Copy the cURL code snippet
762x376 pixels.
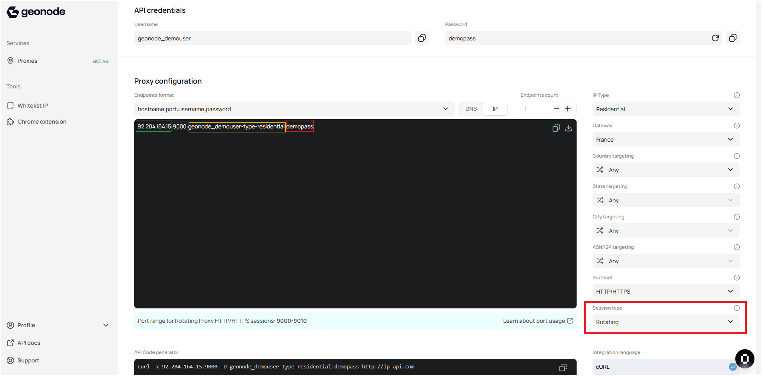(x=563, y=367)
